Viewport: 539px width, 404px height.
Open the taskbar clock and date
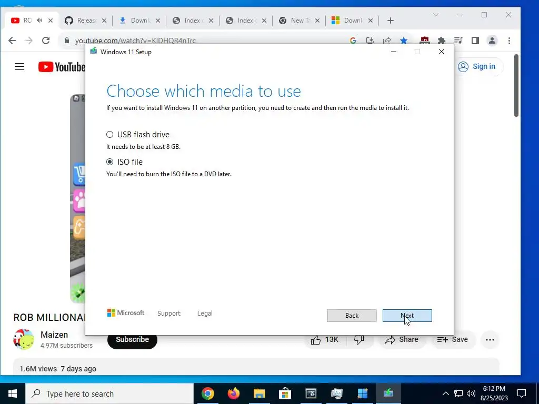pyautogui.click(x=494, y=393)
